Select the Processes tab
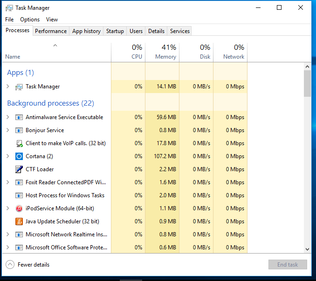The height and width of the screenshot is (281, 316). [17, 30]
